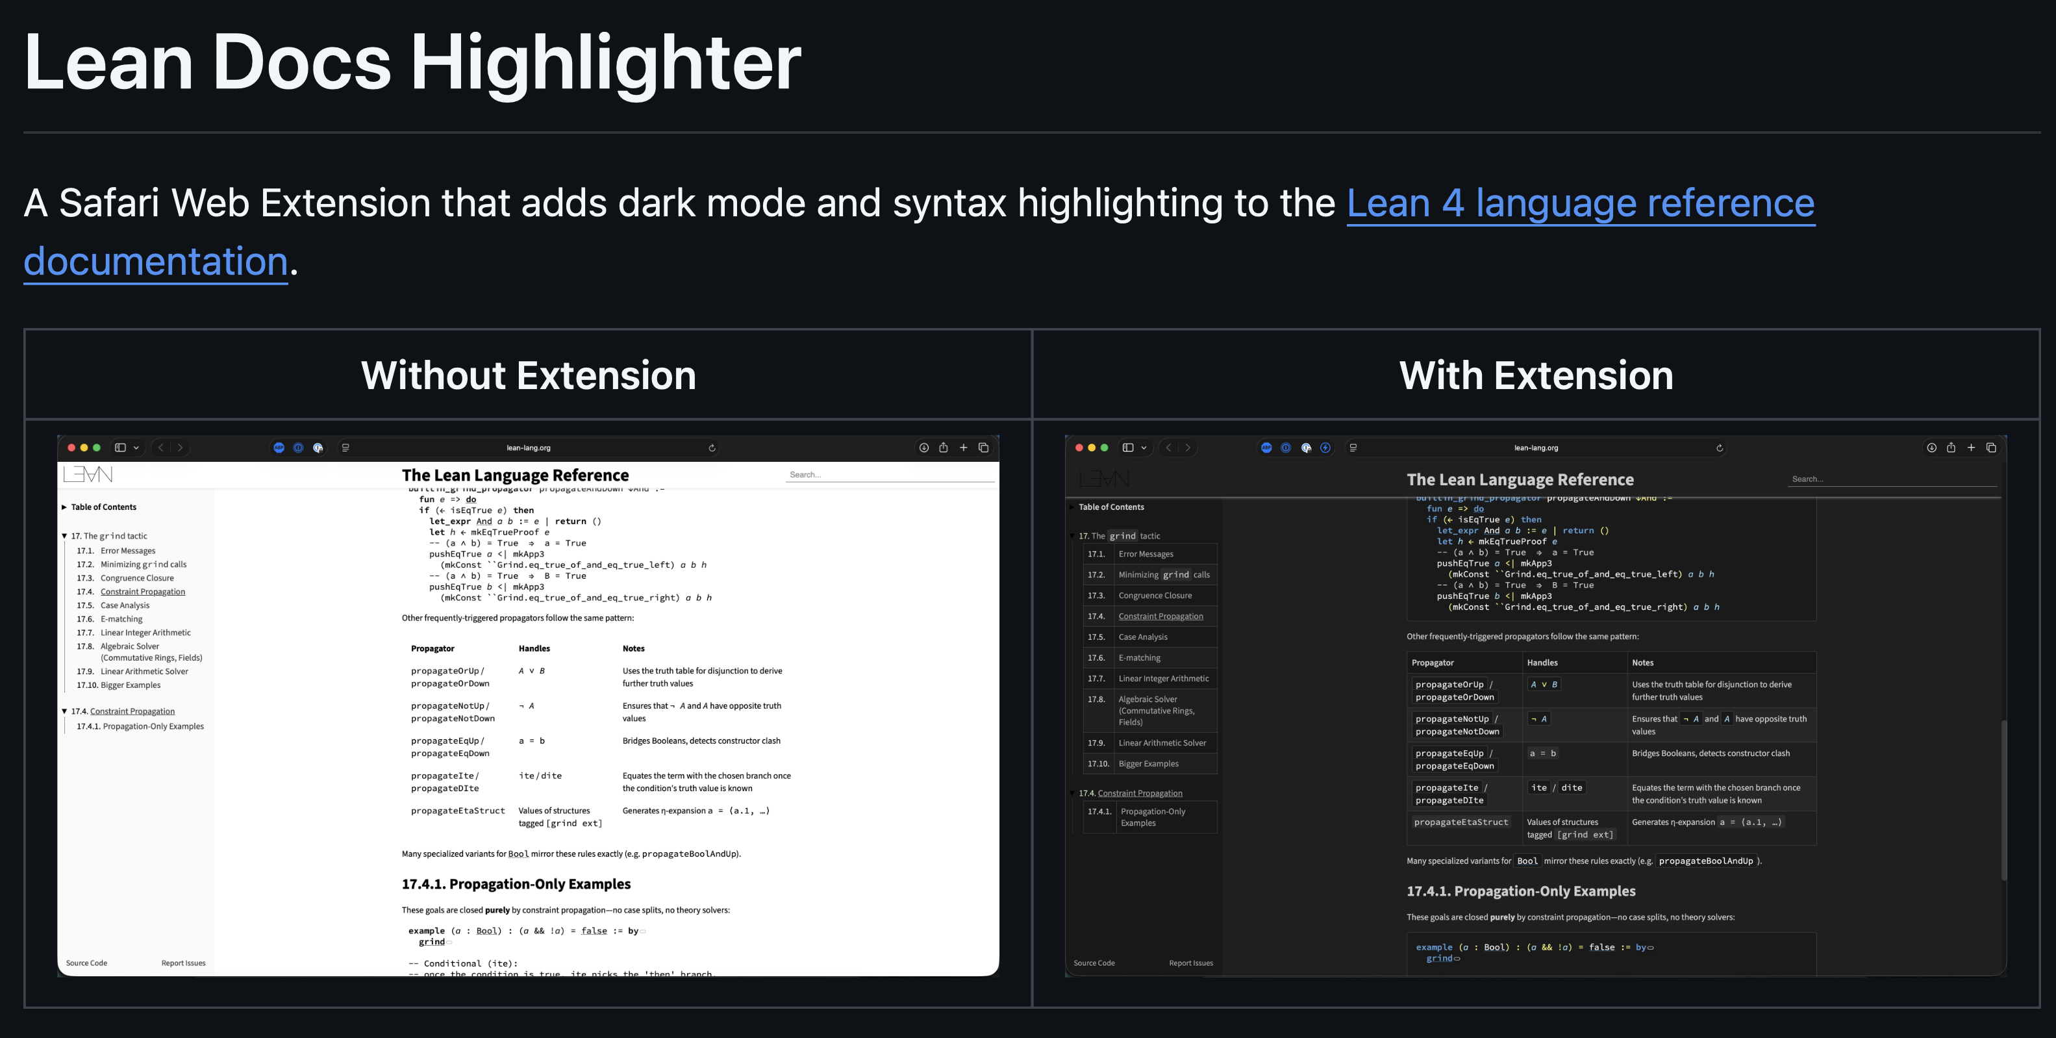Click the downloads icon in right Safari window
This screenshot has height=1038, width=2056.
[x=1931, y=448]
